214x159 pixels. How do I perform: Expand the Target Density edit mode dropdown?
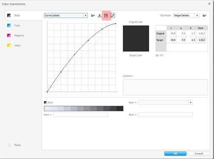coord(186,15)
